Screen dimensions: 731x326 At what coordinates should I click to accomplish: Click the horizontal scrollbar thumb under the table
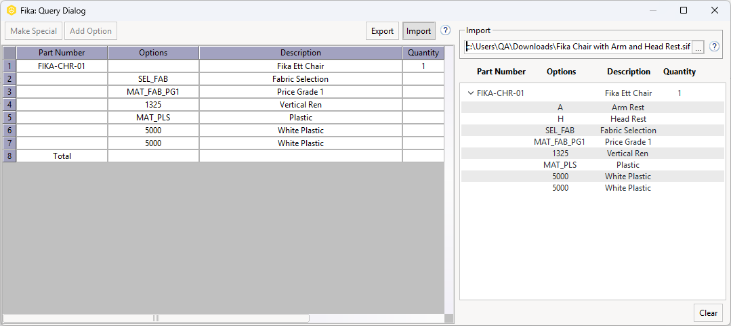click(156, 318)
